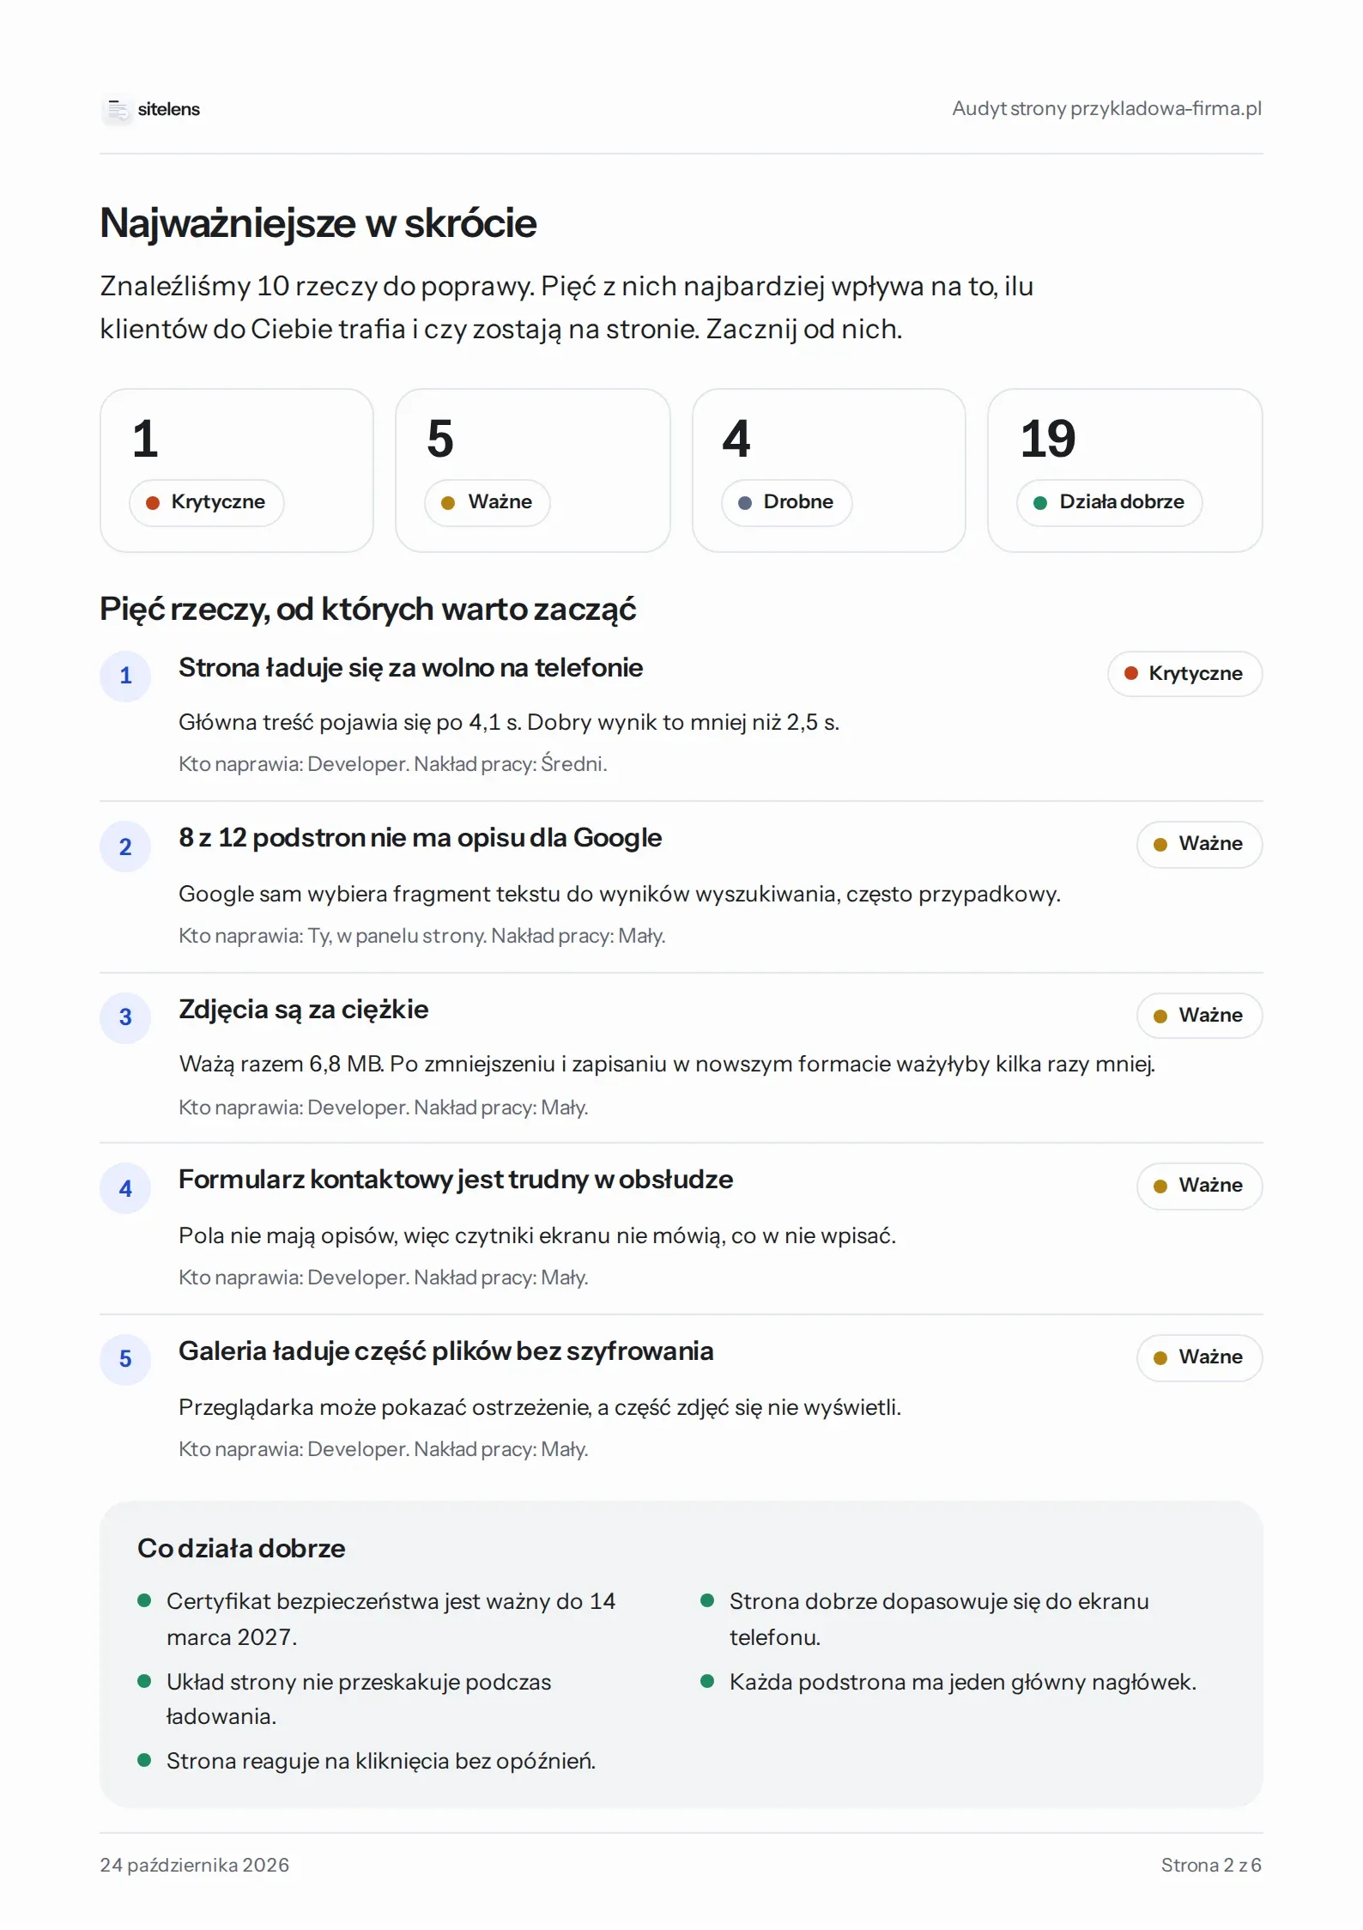Click the Strona 2 z 6 page footer

(x=1211, y=1865)
